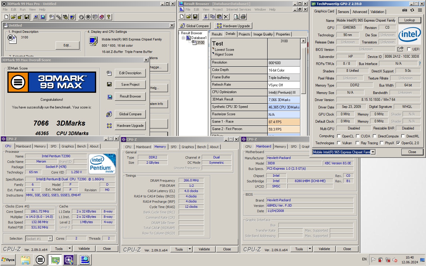
Task: Open Projects tab in Result Browser
Action: point(244,34)
